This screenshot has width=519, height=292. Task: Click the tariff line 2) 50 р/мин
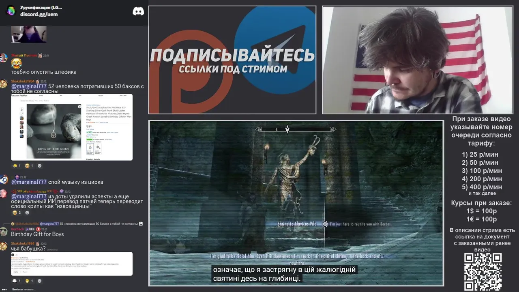(480, 163)
